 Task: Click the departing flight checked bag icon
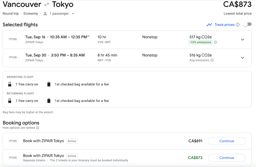[x=49, y=84]
